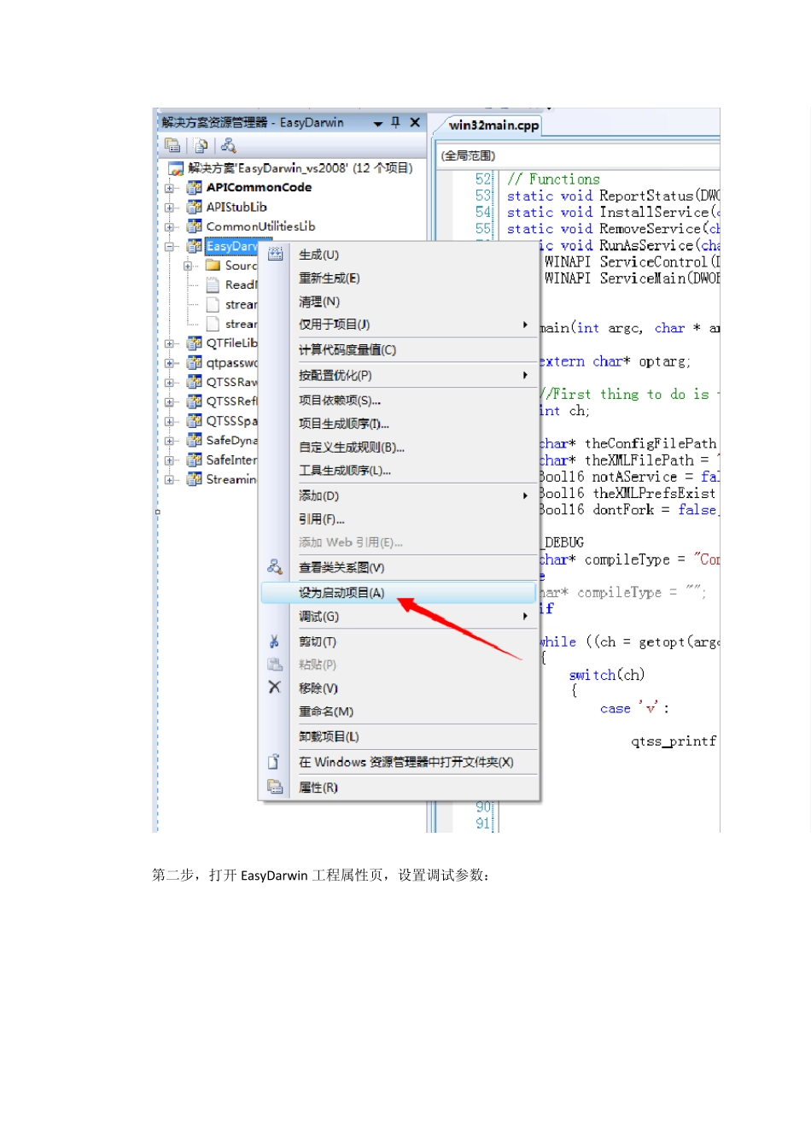Click the ReadMe text file icon
Image resolution: width=811 pixels, height=1148 pixels.
click(213, 284)
